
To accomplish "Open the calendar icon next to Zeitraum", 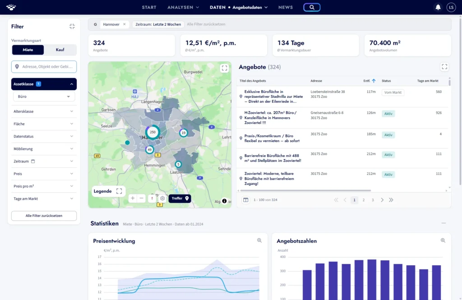I will (x=33, y=161).
